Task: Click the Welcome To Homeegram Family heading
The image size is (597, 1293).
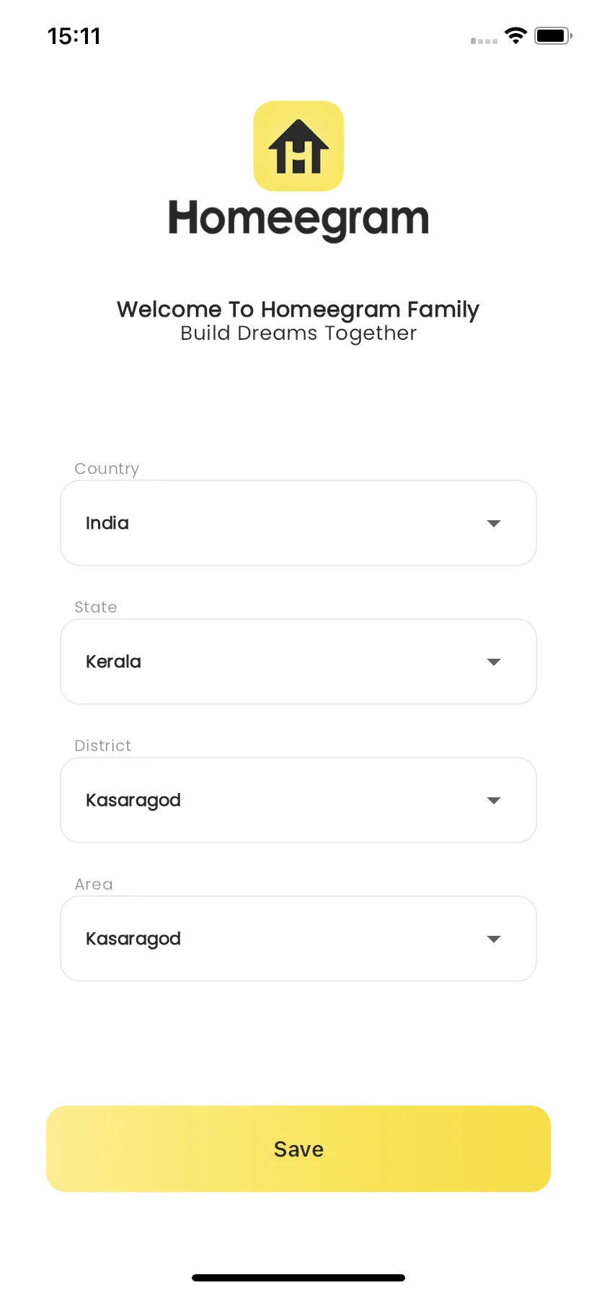Action: [x=298, y=309]
